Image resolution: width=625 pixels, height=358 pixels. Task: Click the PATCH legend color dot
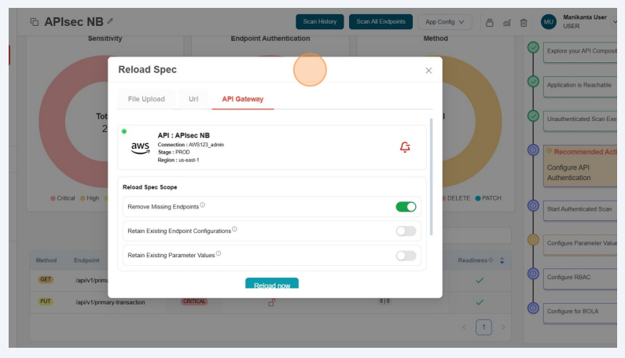point(478,198)
